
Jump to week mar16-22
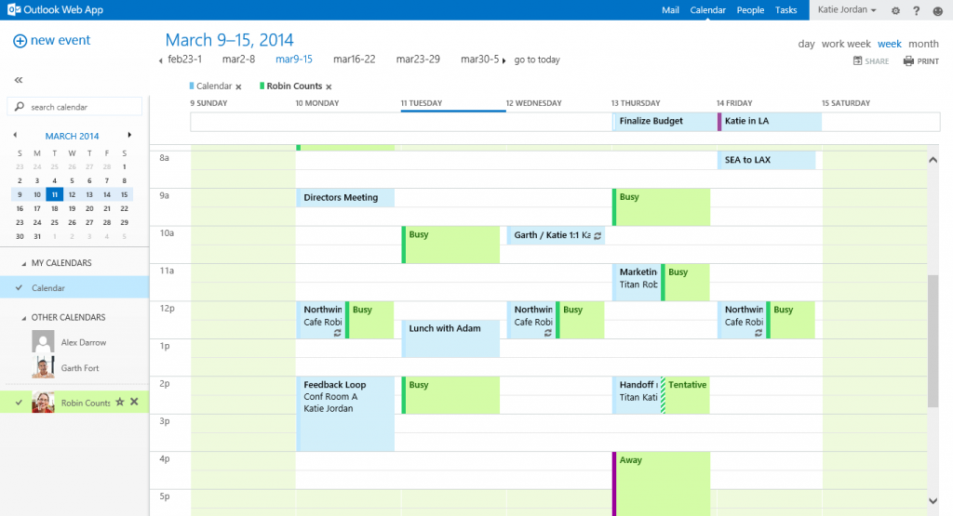click(354, 60)
